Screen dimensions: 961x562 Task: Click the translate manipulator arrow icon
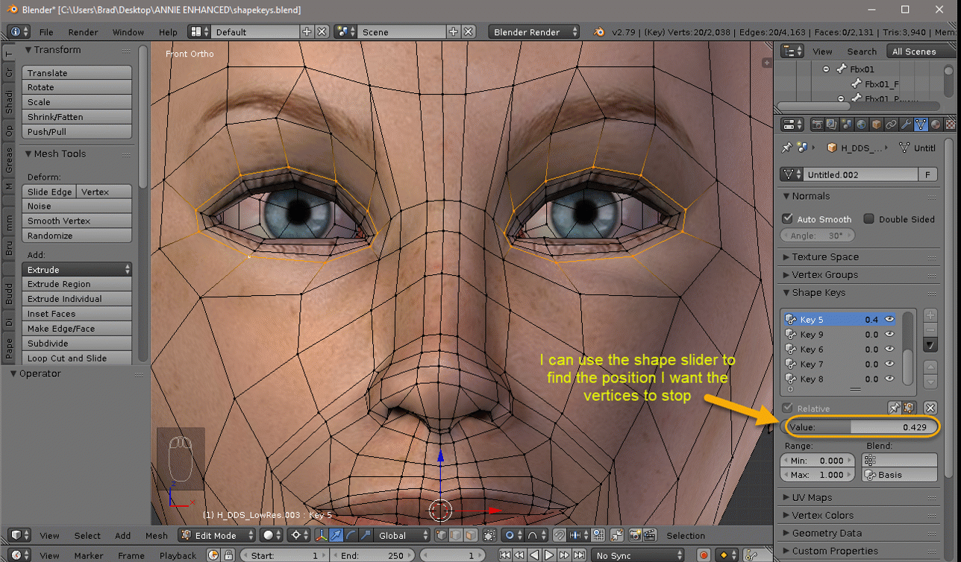click(336, 535)
